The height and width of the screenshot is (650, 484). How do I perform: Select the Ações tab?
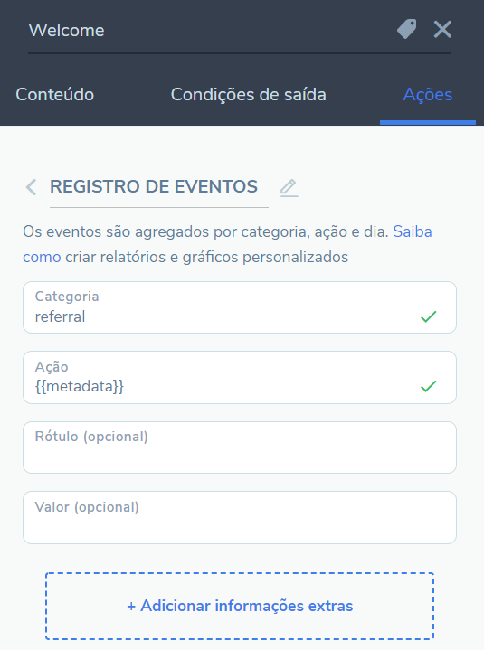point(428,95)
